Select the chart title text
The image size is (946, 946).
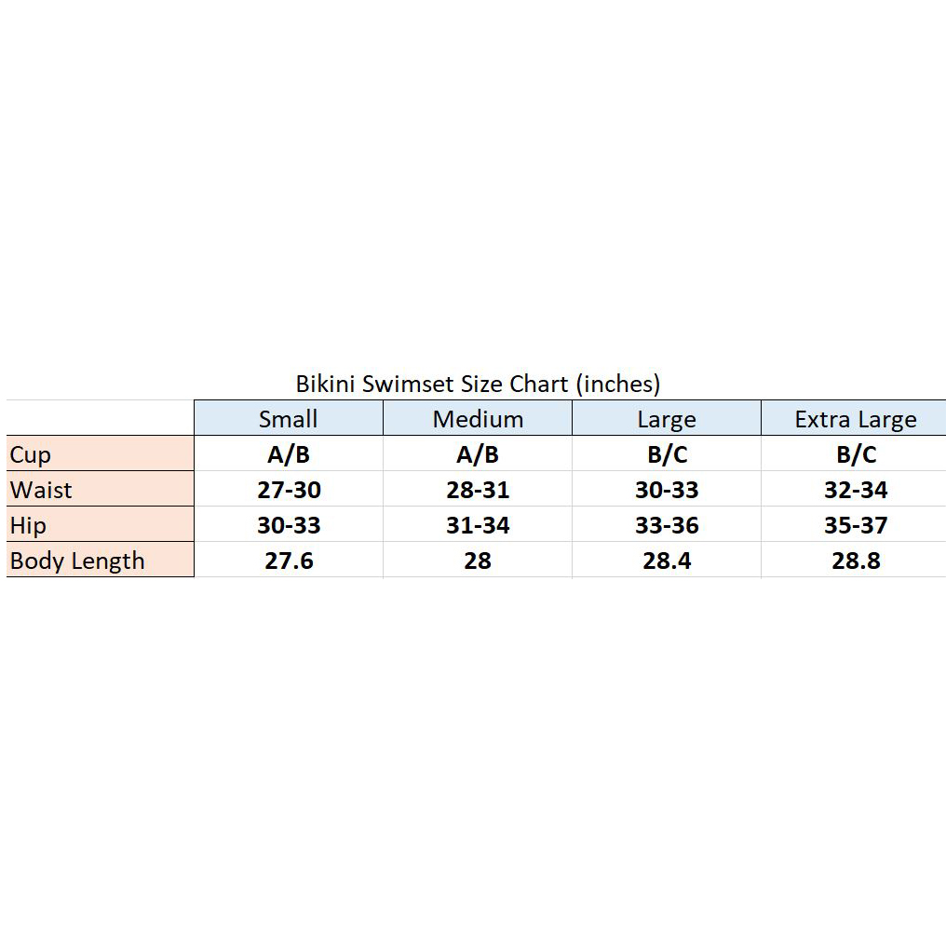[478, 384]
